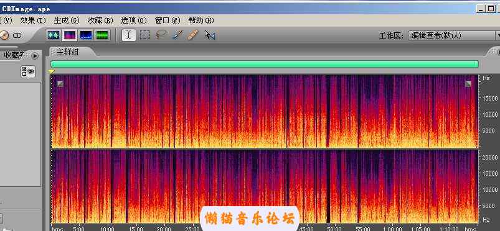This screenshot has height=231, width=500.
Task: Open the 生成(G) generate menu
Action: point(67,20)
